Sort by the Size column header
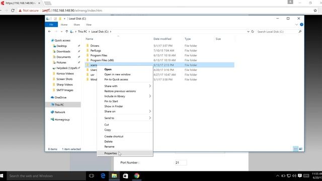 (218, 39)
